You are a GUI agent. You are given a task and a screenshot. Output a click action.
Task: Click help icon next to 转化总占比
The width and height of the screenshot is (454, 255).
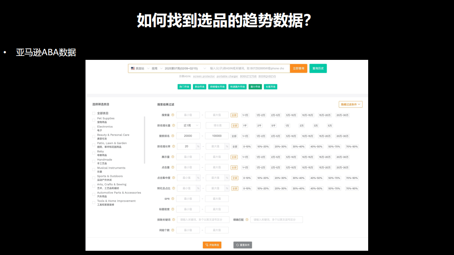173,188
